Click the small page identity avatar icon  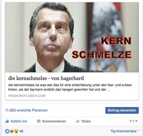tap(132, 121)
